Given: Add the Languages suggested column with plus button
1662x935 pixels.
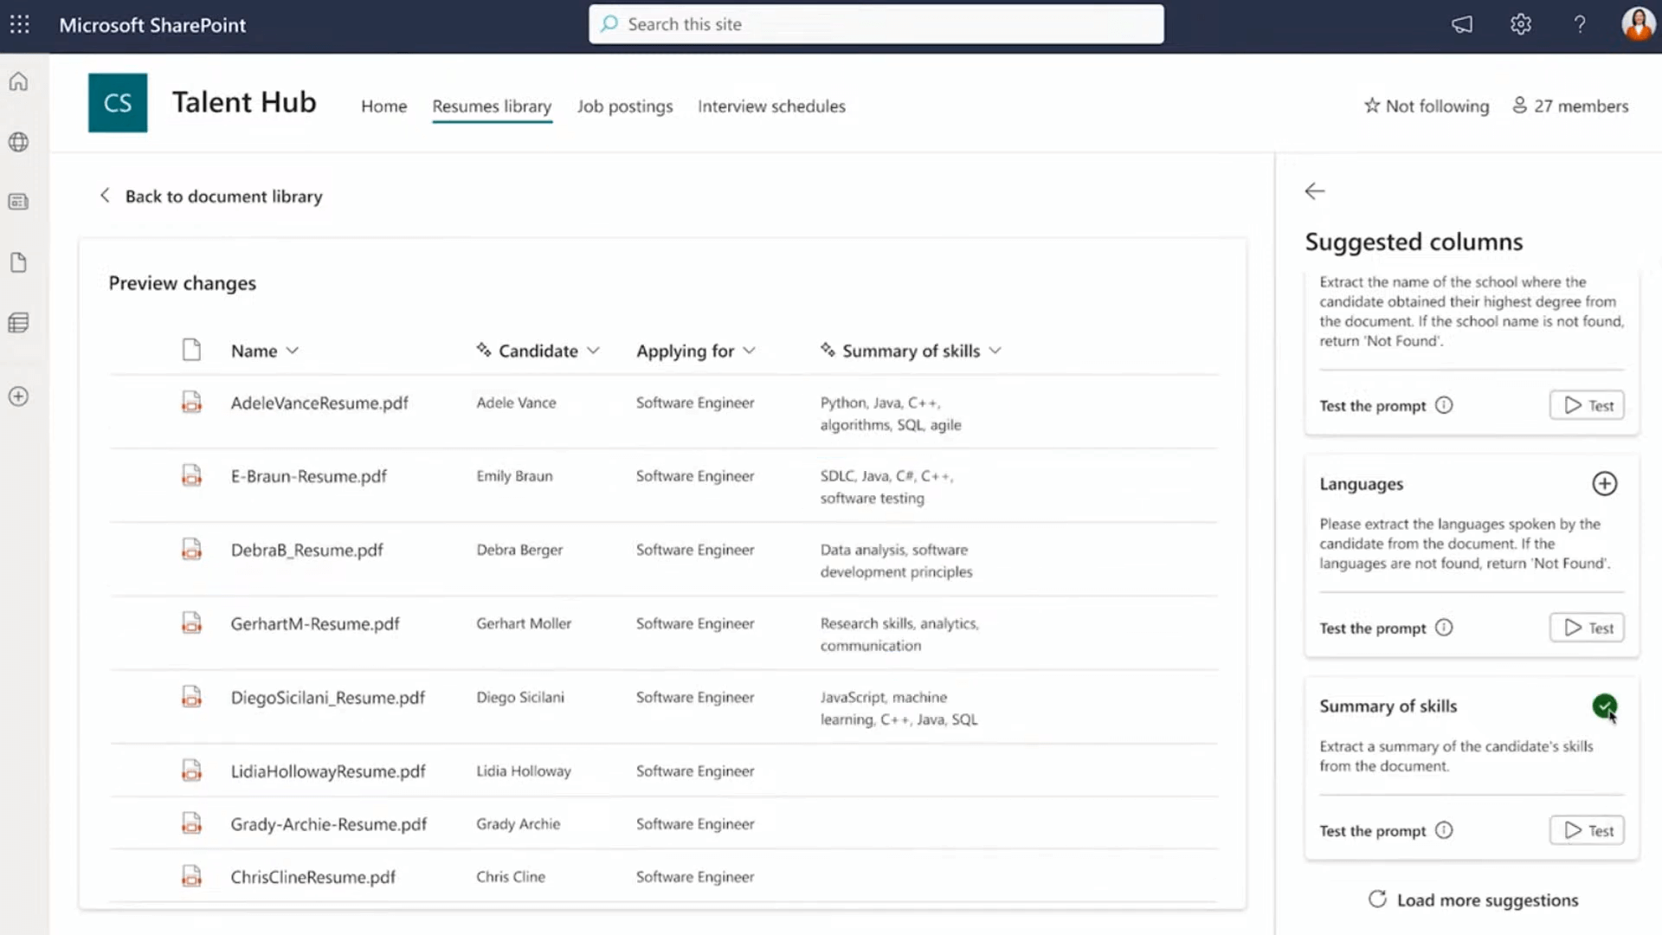Looking at the screenshot, I should (x=1605, y=483).
